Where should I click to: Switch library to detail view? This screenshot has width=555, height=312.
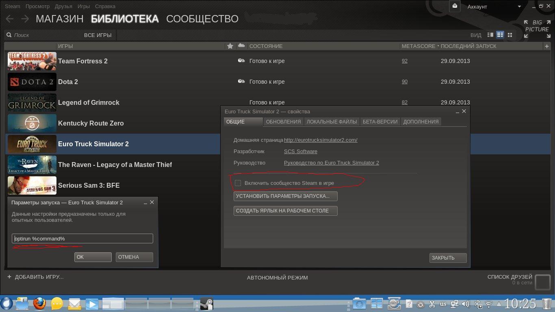[x=490, y=35]
